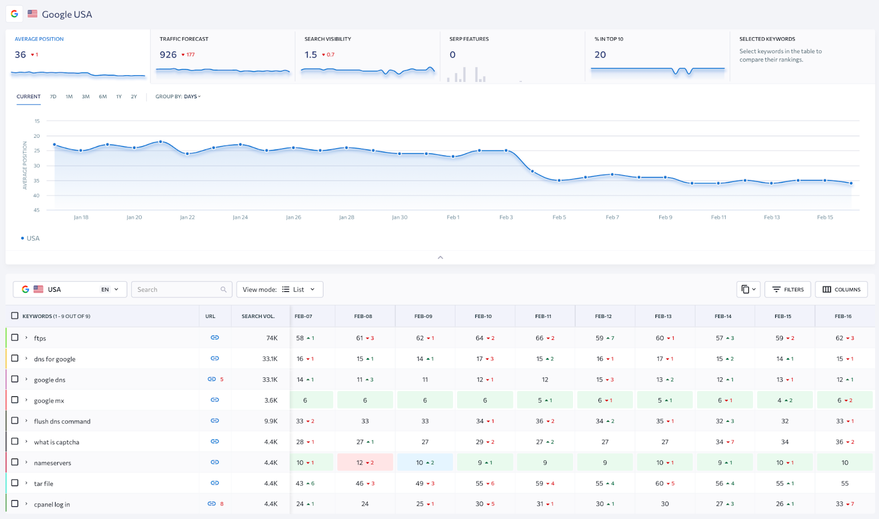
Task: Open the View mode List dropdown
Action: [x=280, y=289]
